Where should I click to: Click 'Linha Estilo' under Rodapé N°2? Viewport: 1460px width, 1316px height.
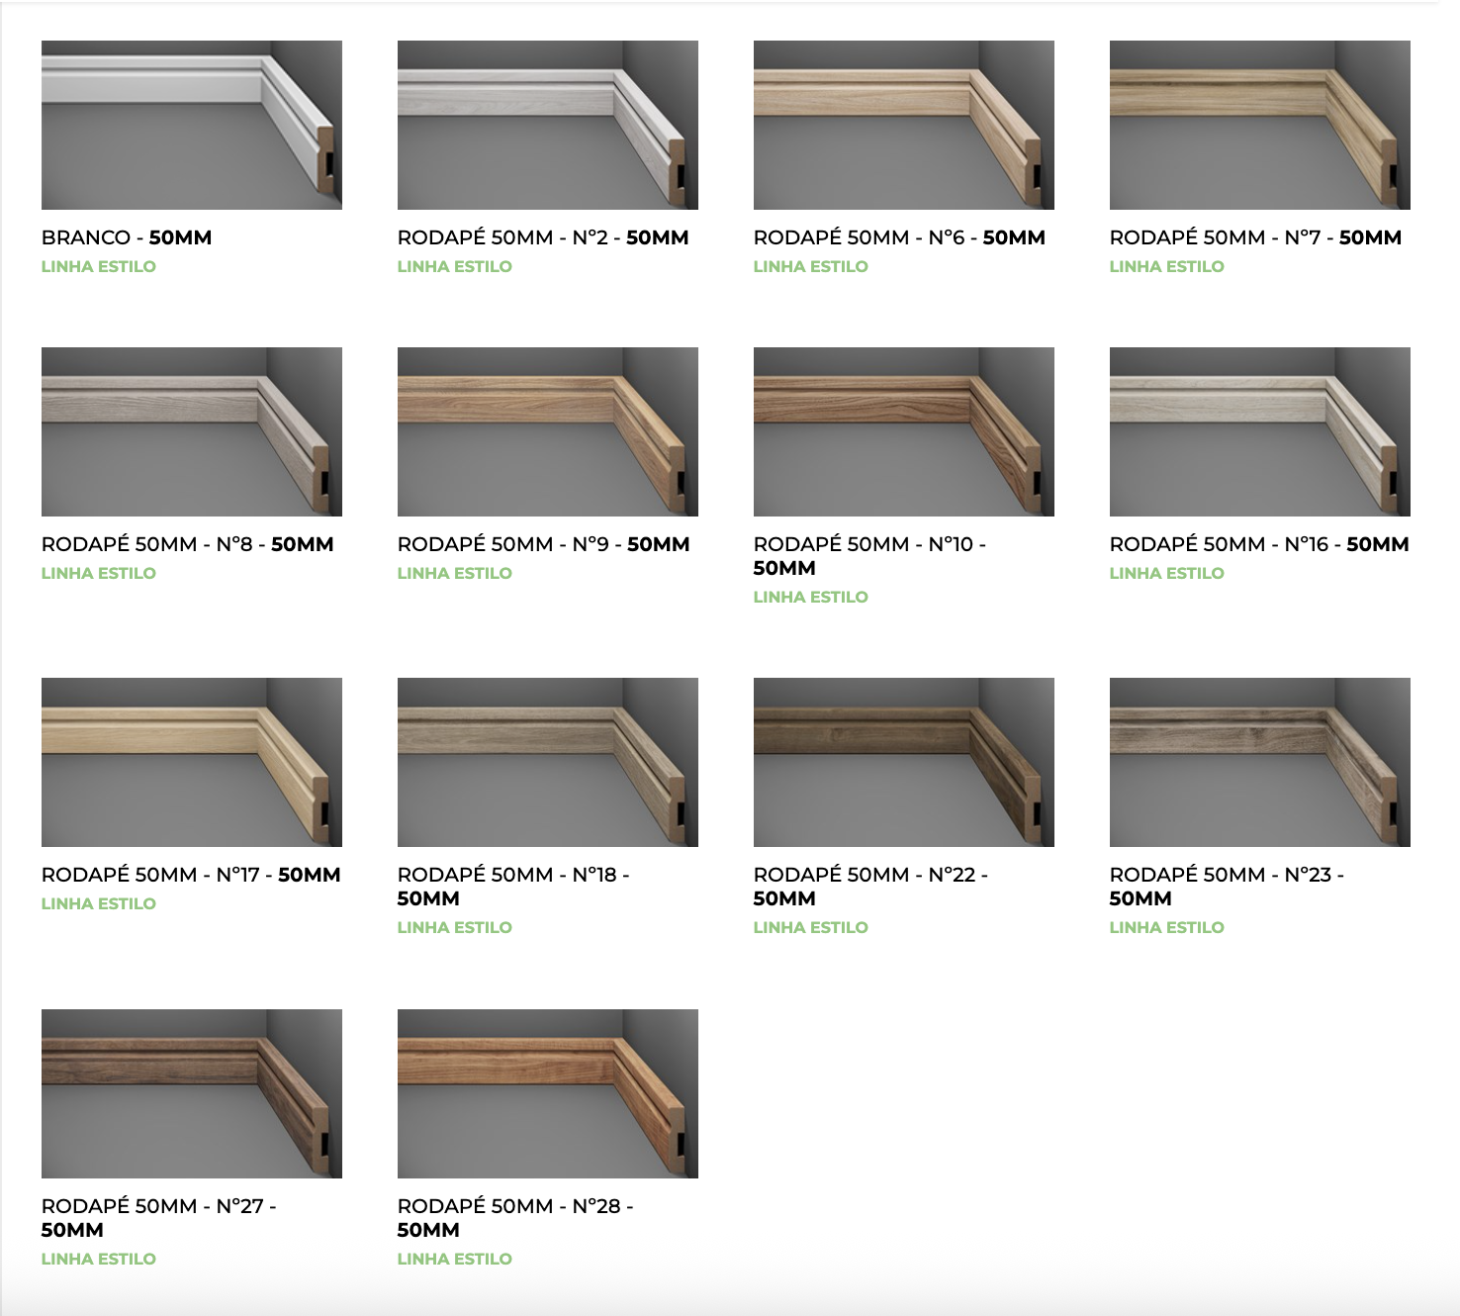(454, 266)
